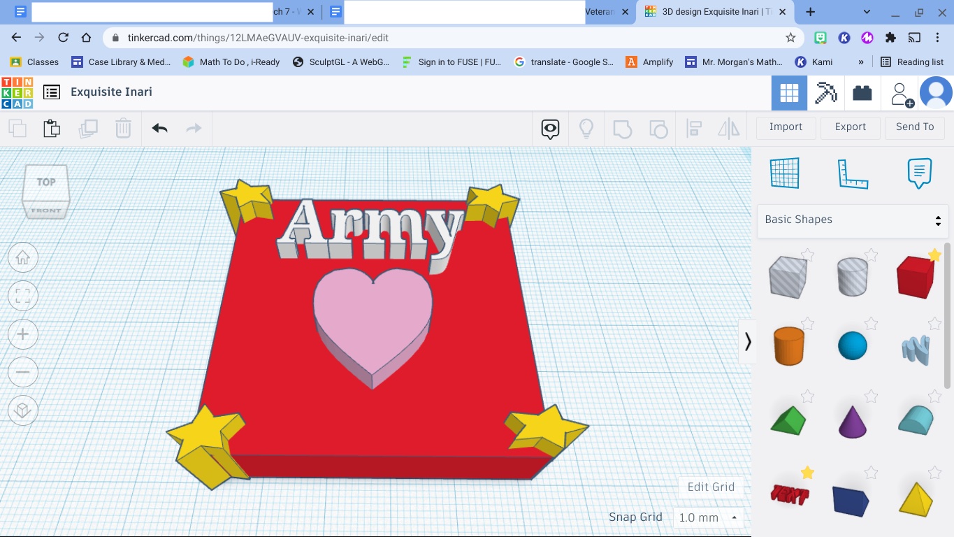The height and width of the screenshot is (537, 954).
Task: Select the red Box shape
Action: pos(916,277)
